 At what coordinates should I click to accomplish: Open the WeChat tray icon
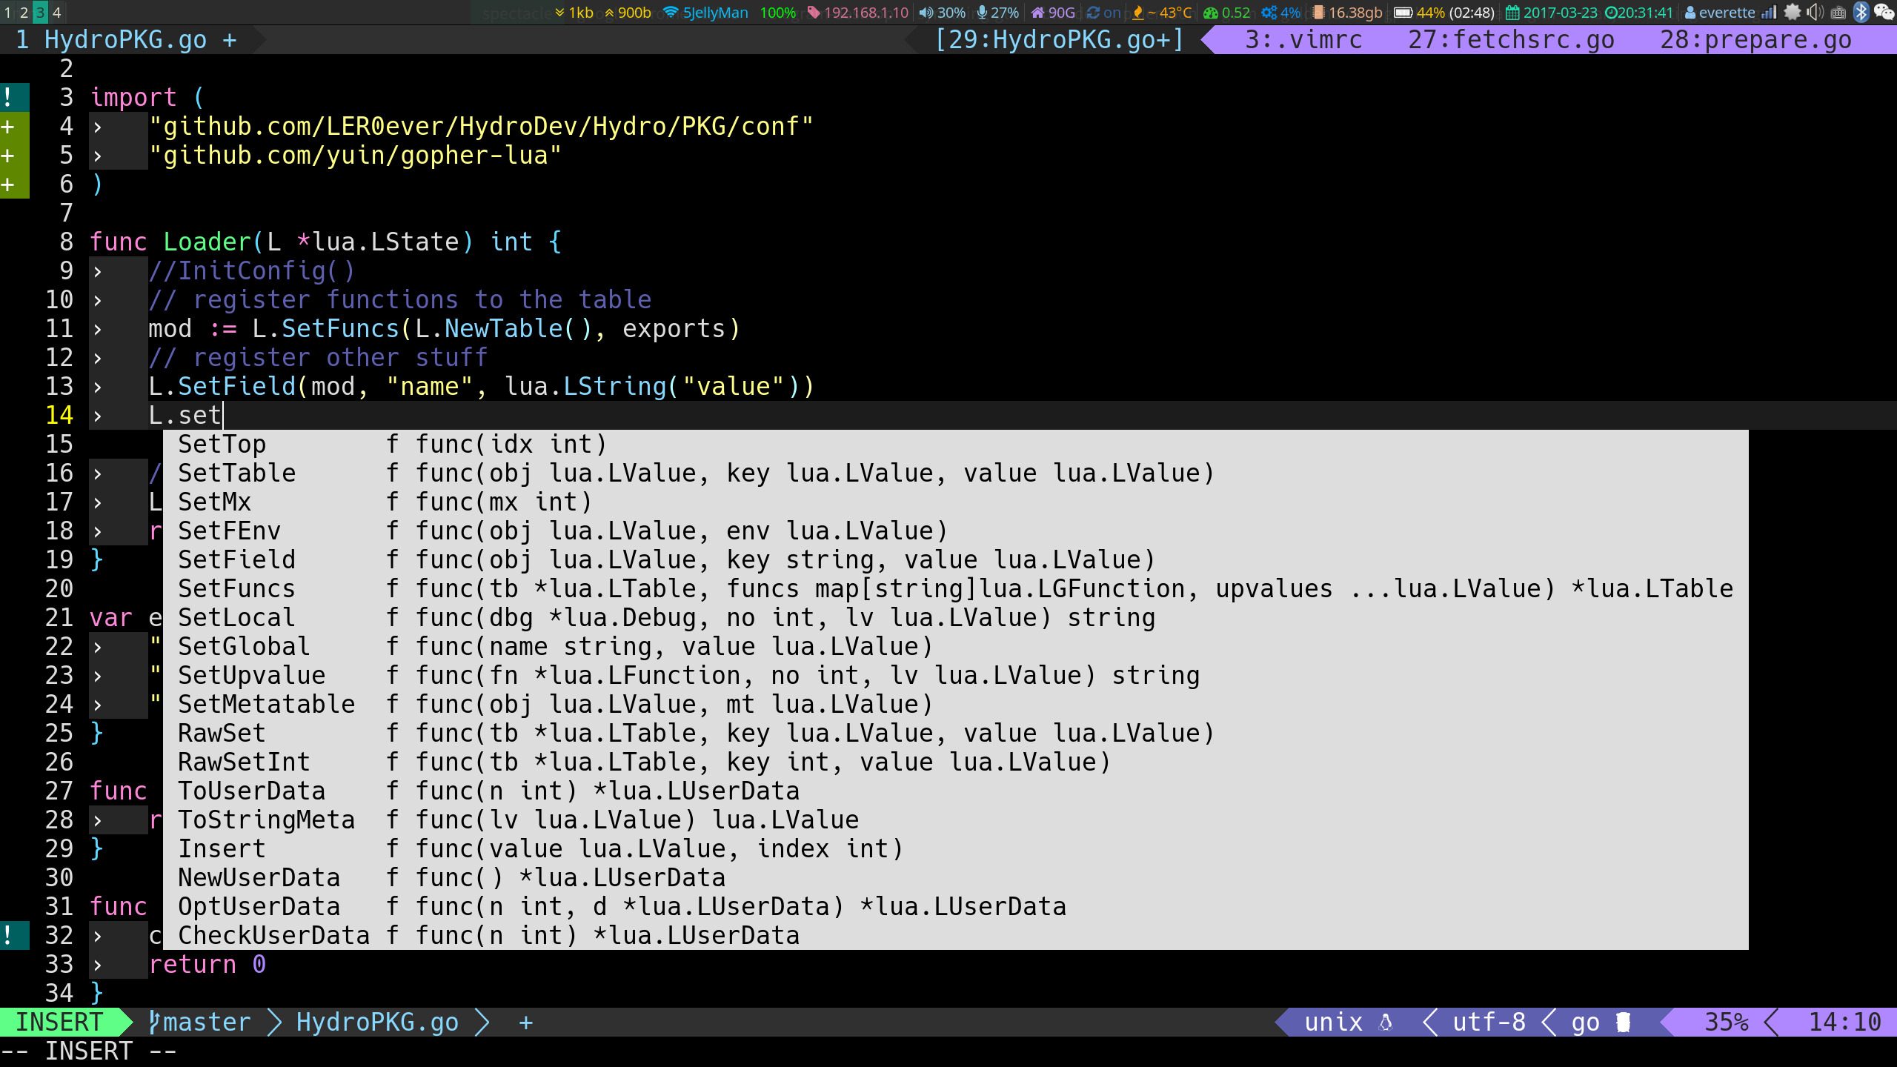pos(1884,12)
